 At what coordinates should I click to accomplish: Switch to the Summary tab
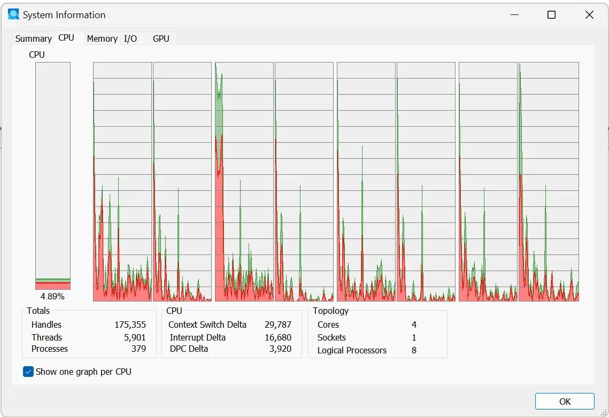(33, 38)
